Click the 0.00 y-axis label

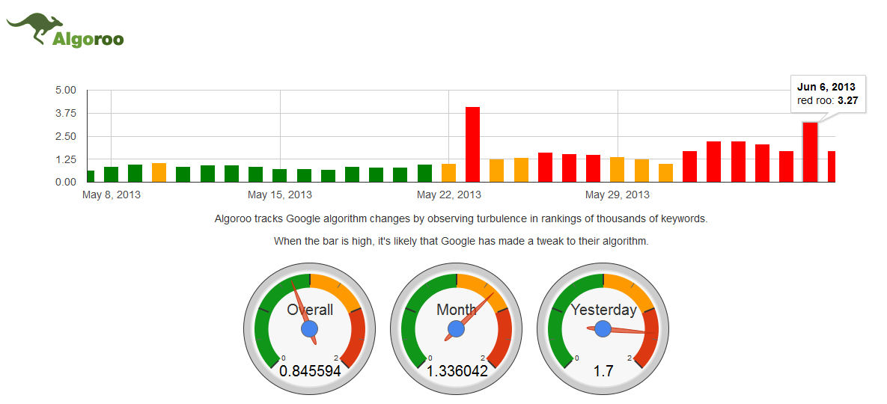66,183
